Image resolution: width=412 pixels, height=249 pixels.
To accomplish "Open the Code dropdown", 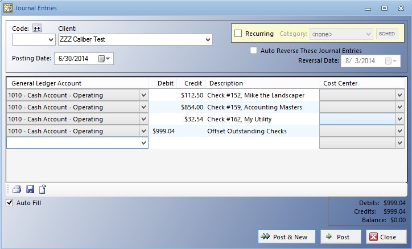I will point(50,40).
